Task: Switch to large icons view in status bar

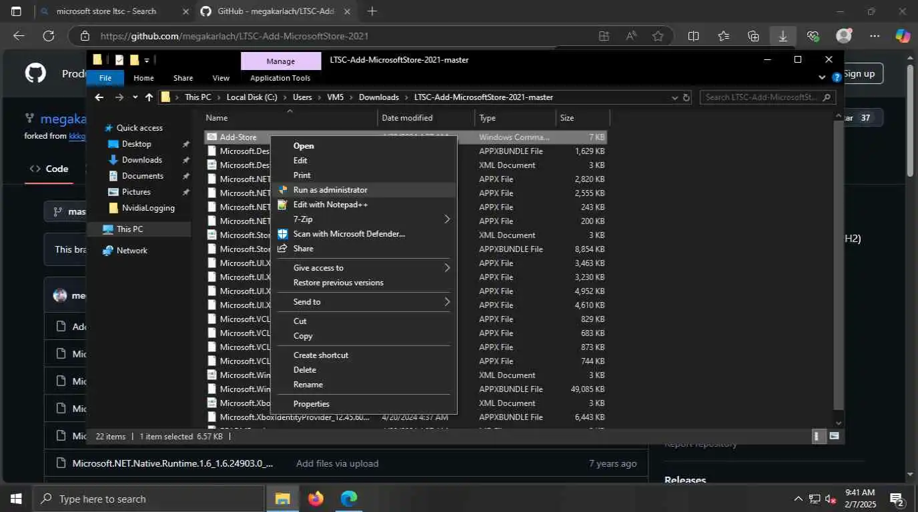Action: click(x=834, y=437)
